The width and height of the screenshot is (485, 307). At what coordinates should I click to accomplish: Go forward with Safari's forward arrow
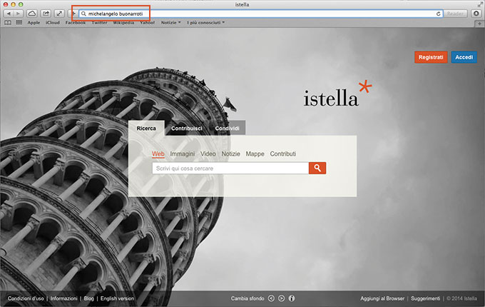(x=19, y=14)
